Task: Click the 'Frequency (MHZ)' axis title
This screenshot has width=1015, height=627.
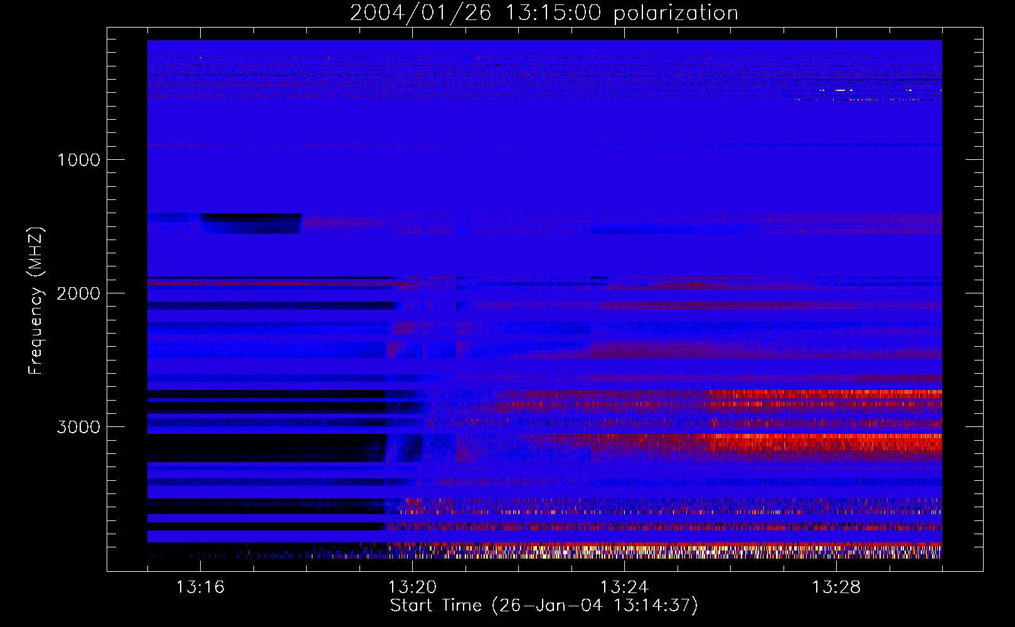Action: [36, 301]
